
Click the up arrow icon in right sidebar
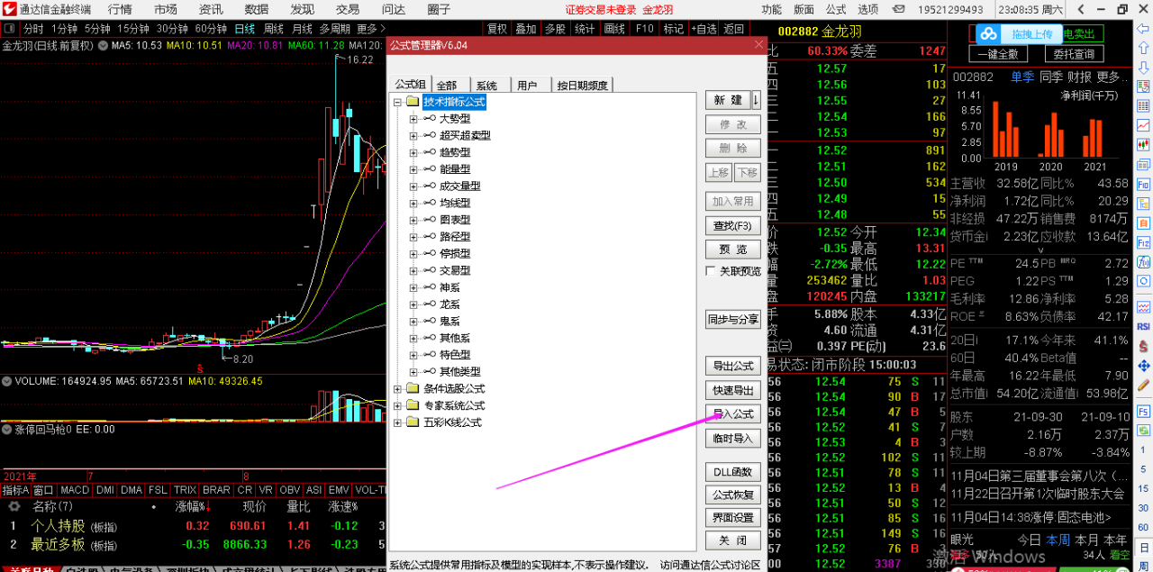pos(1143,48)
